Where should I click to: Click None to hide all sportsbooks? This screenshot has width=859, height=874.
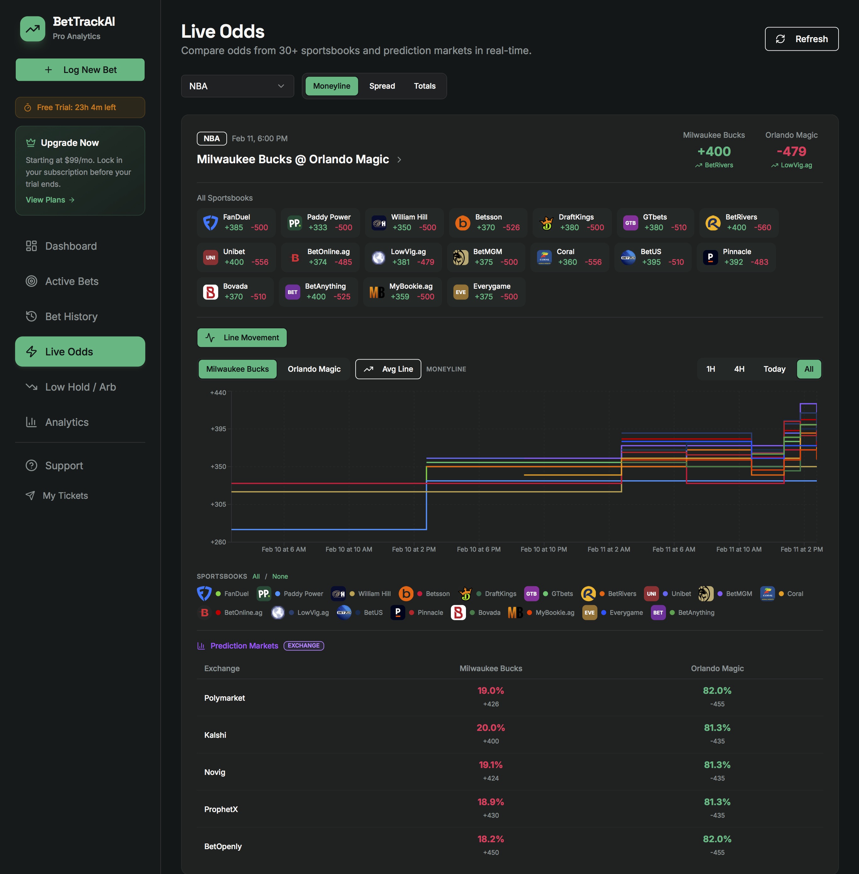click(280, 576)
